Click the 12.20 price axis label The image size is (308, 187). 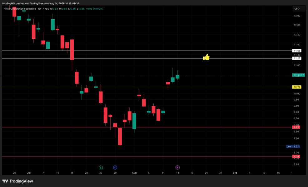coord(297,35)
